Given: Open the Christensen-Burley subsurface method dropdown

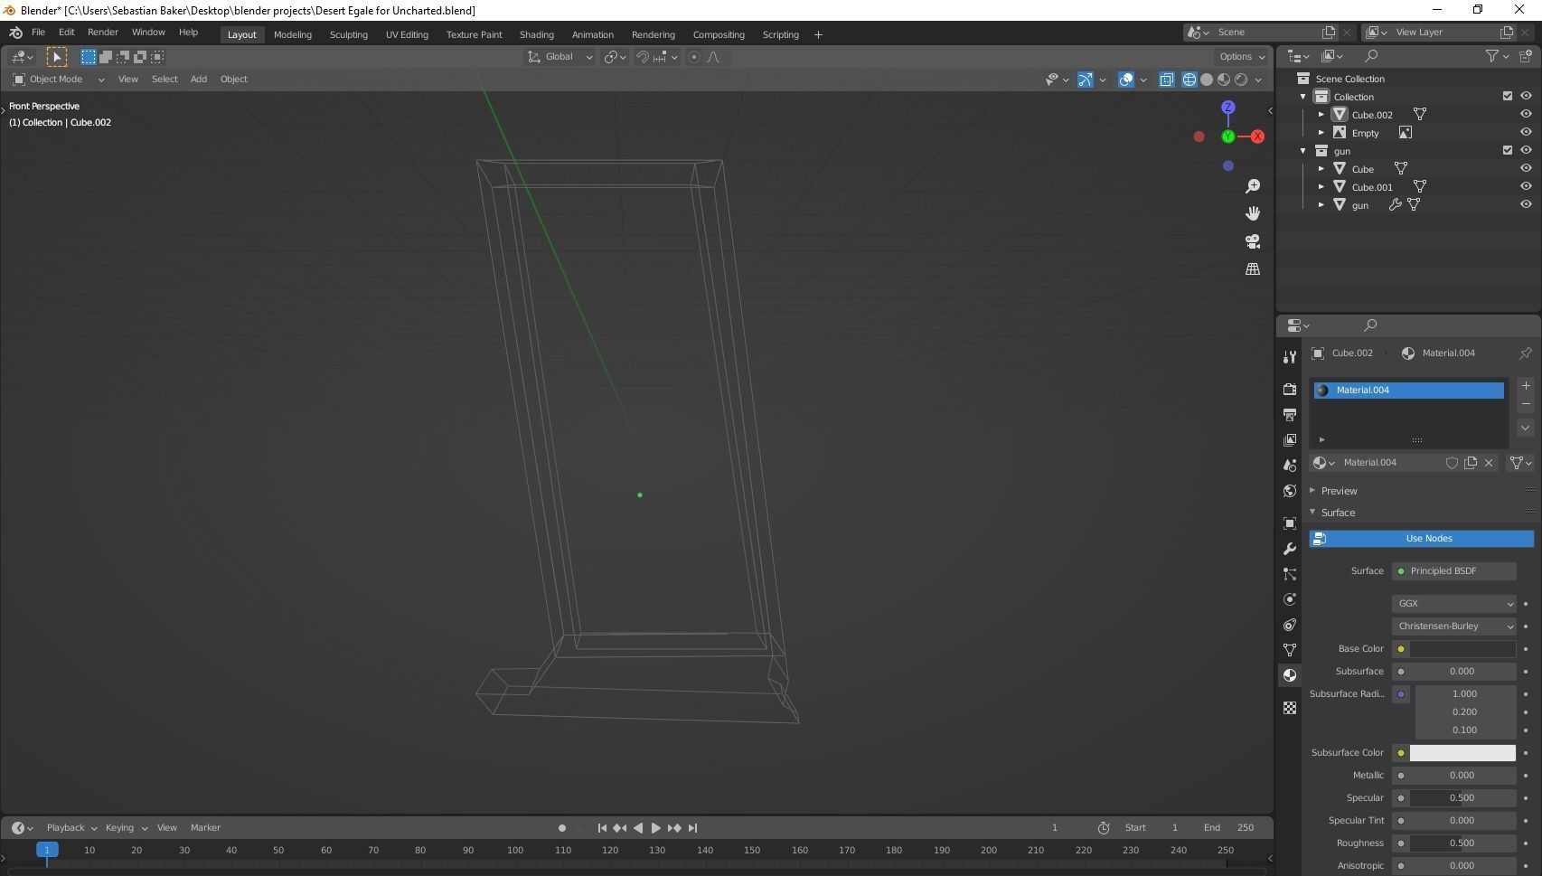Looking at the screenshot, I should pyautogui.click(x=1453, y=626).
